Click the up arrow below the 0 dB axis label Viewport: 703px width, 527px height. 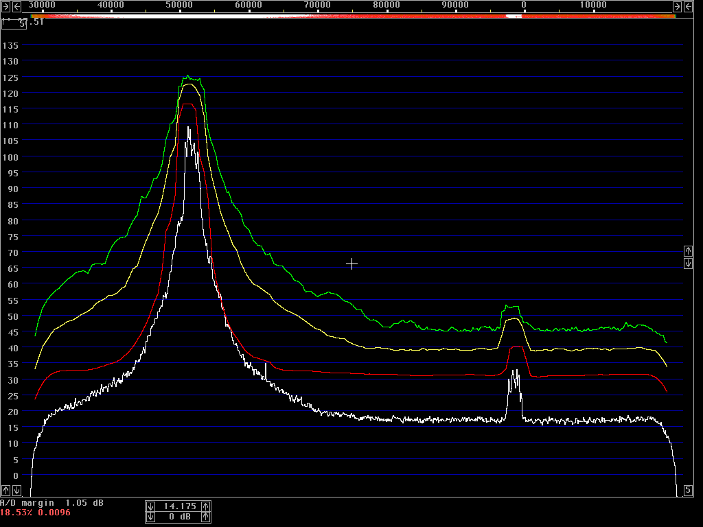click(5, 490)
